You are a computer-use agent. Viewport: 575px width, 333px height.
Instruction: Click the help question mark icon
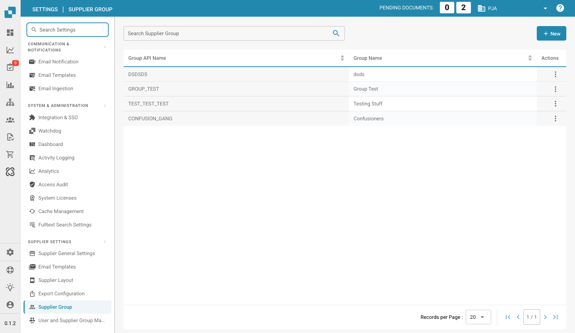coord(560,8)
